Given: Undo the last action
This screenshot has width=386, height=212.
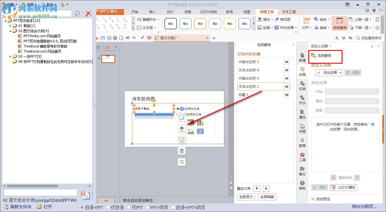Looking at the screenshot, I should pos(128,38).
